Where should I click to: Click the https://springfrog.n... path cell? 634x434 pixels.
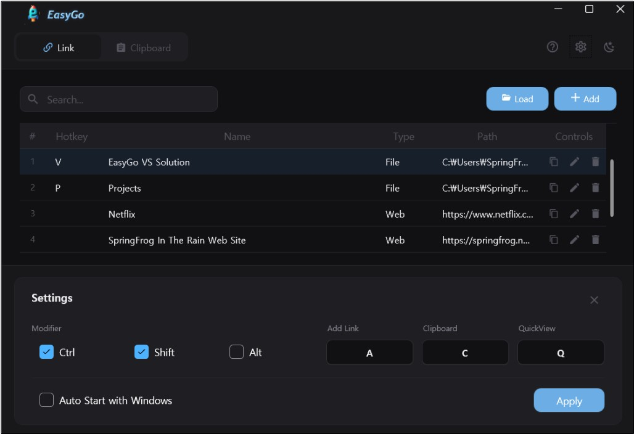(486, 240)
